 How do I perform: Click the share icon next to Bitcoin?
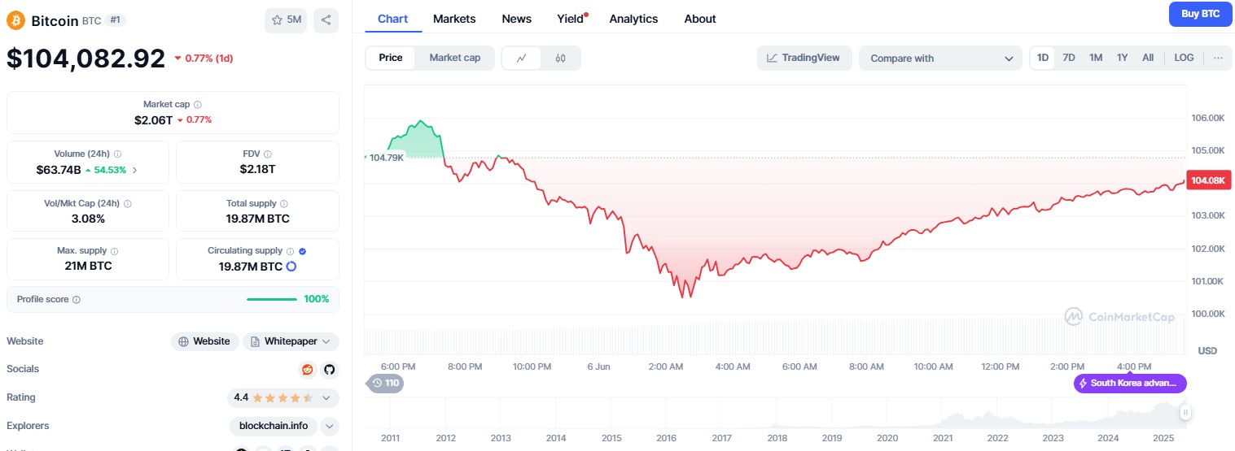(326, 20)
